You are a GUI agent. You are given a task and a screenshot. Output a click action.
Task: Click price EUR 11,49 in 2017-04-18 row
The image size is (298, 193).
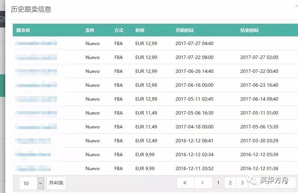pos(146,127)
